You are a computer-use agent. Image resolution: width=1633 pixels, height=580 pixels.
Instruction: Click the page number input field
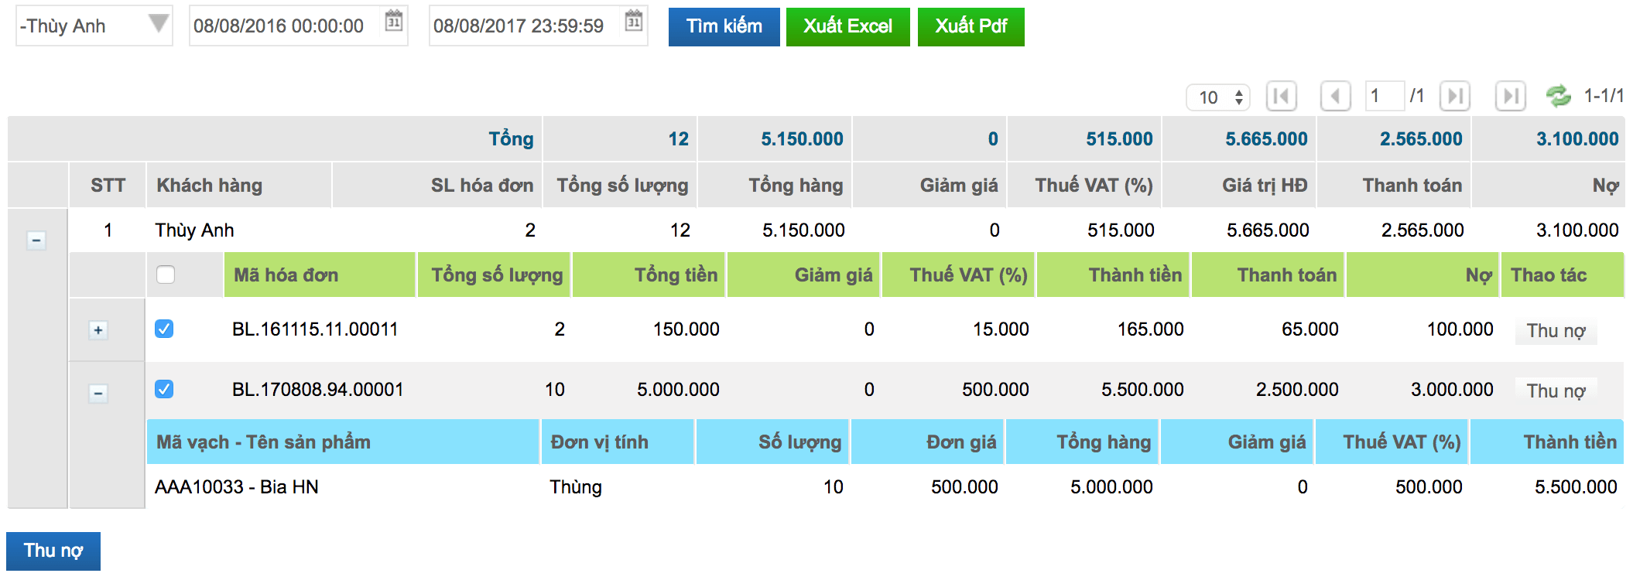pos(1385,96)
